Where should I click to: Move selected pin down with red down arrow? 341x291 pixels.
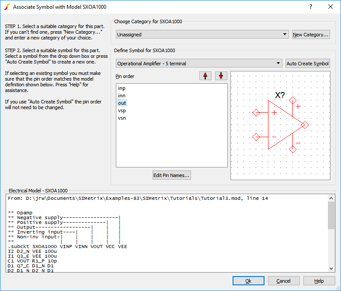pos(221,76)
